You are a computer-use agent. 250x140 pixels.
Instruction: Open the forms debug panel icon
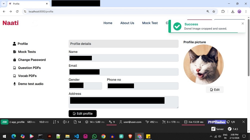point(66,122)
